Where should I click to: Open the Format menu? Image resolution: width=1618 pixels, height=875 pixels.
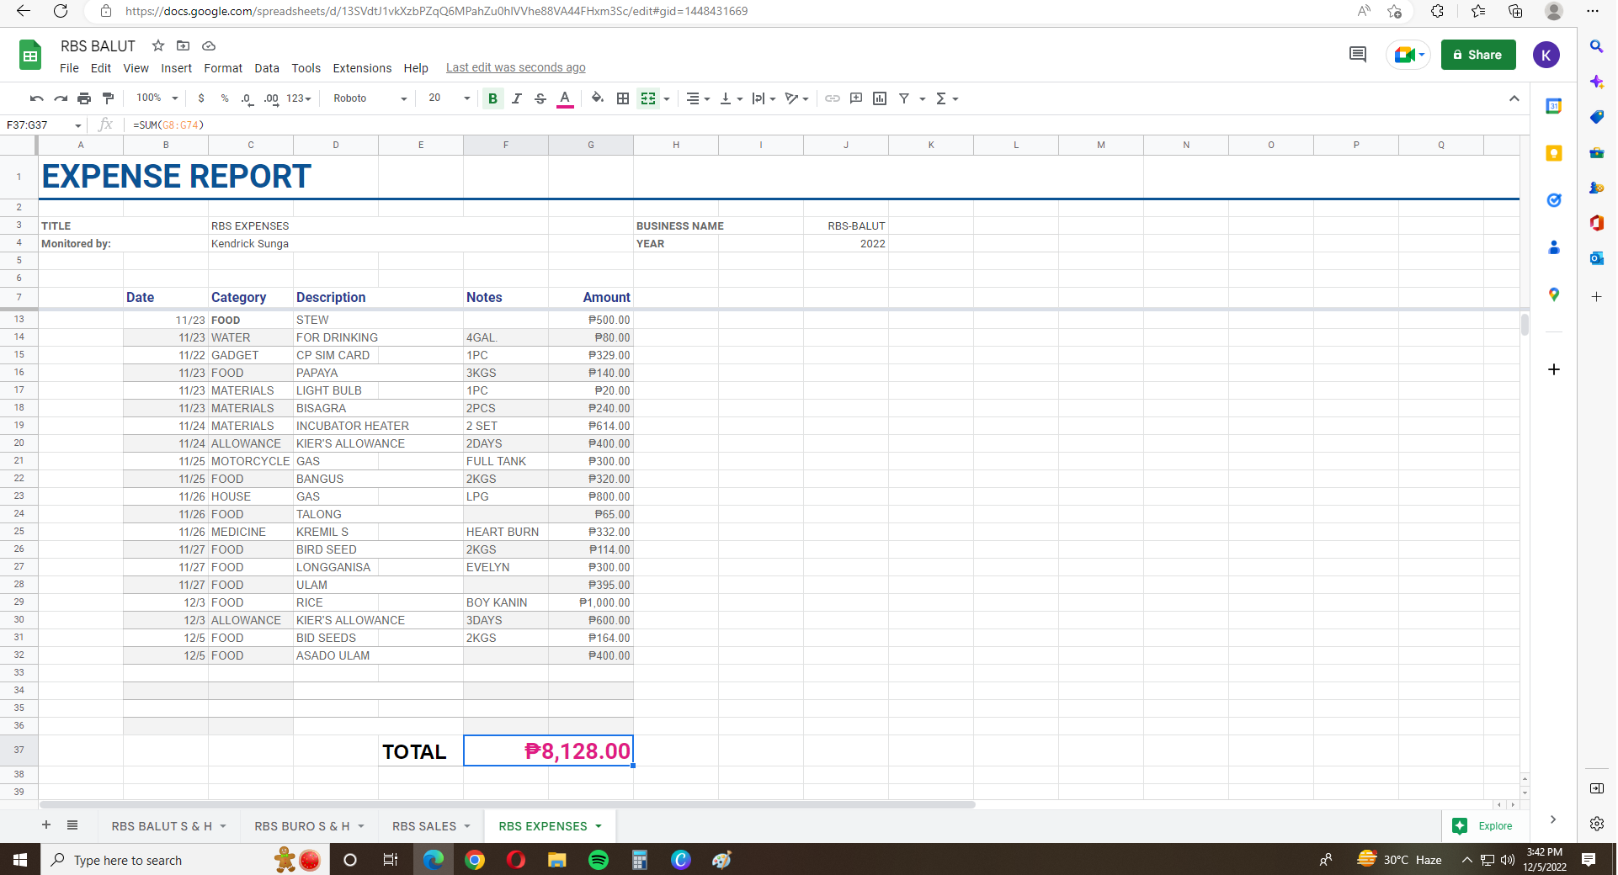[x=222, y=68]
